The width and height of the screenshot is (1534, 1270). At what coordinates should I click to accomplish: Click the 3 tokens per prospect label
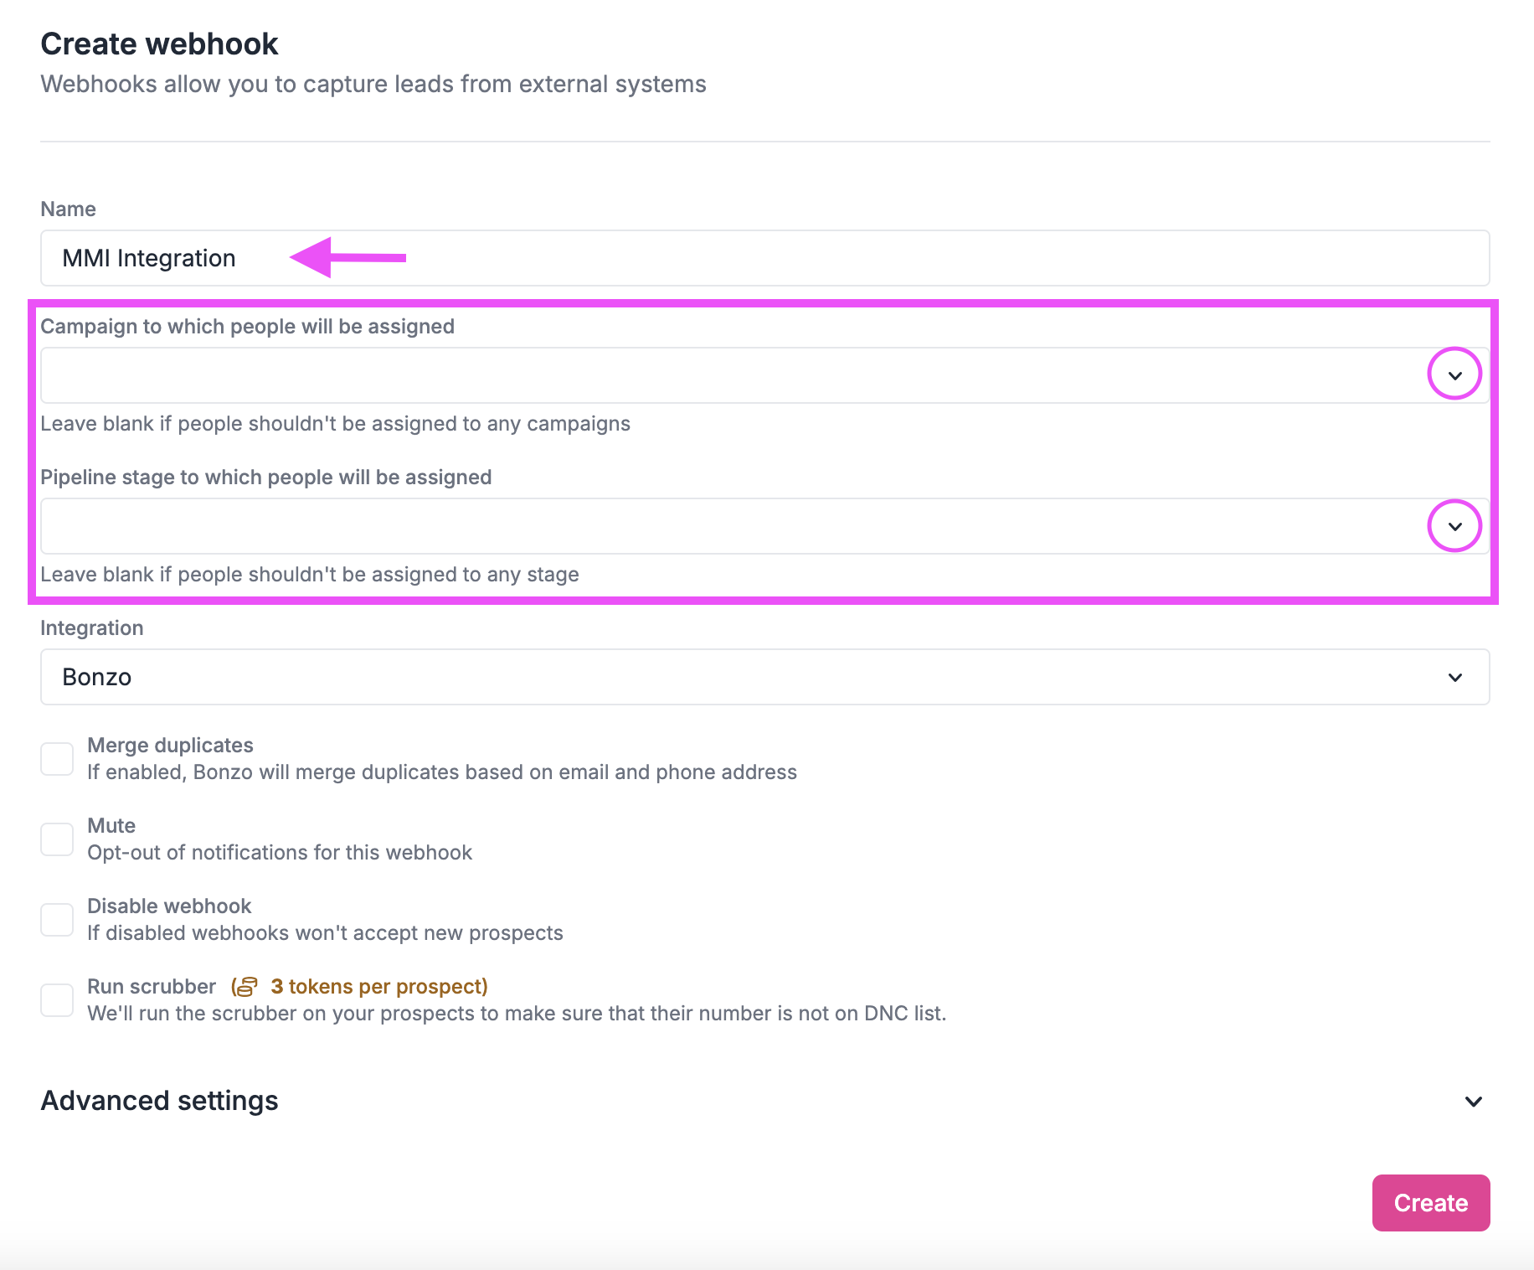(378, 987)
